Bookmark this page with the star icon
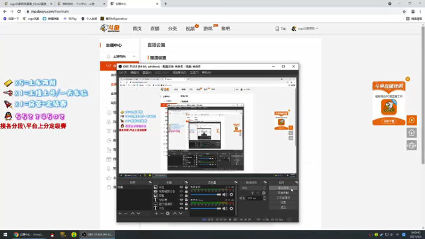This screenshot has width=425, height=239. (404, 11)
